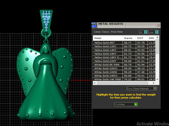The image size is (169, 126).
Task: Click the angel pendant model body
Action: (x=45, y=82)
